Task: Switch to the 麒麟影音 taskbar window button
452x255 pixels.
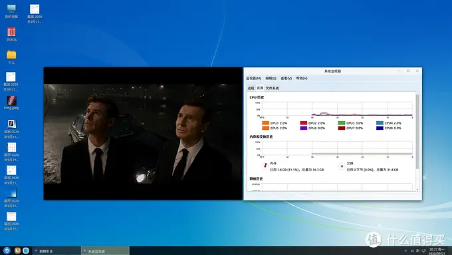Action: click(56, 251)
